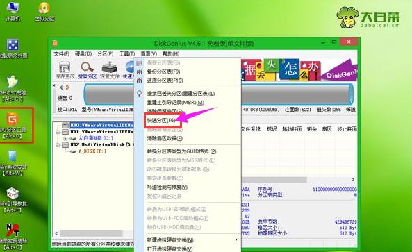Click the 标识 column header
The width and height of the screenshot is (412, 252).
272,129
